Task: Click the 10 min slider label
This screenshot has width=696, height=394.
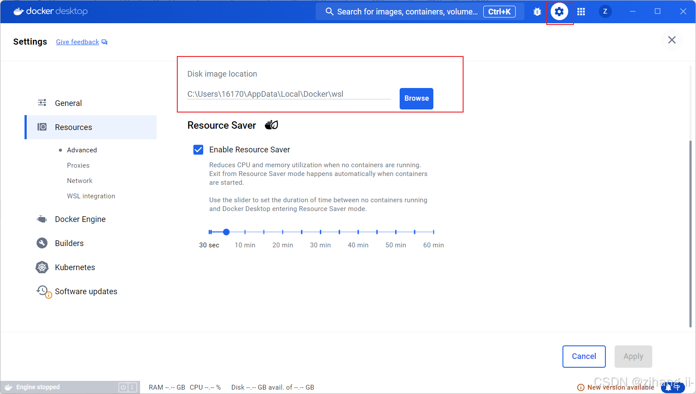Action: 245,245
